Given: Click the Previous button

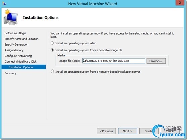Looking at the screenshot, I should coord(106,131).
